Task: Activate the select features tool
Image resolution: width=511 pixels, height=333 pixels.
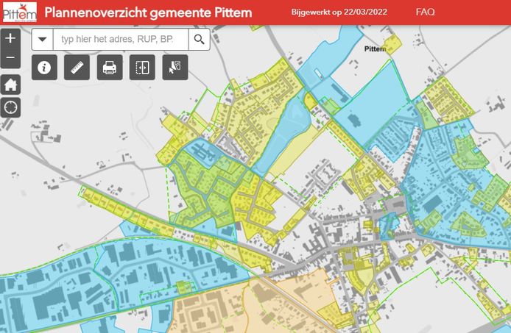Action: [x=175, y=68]
